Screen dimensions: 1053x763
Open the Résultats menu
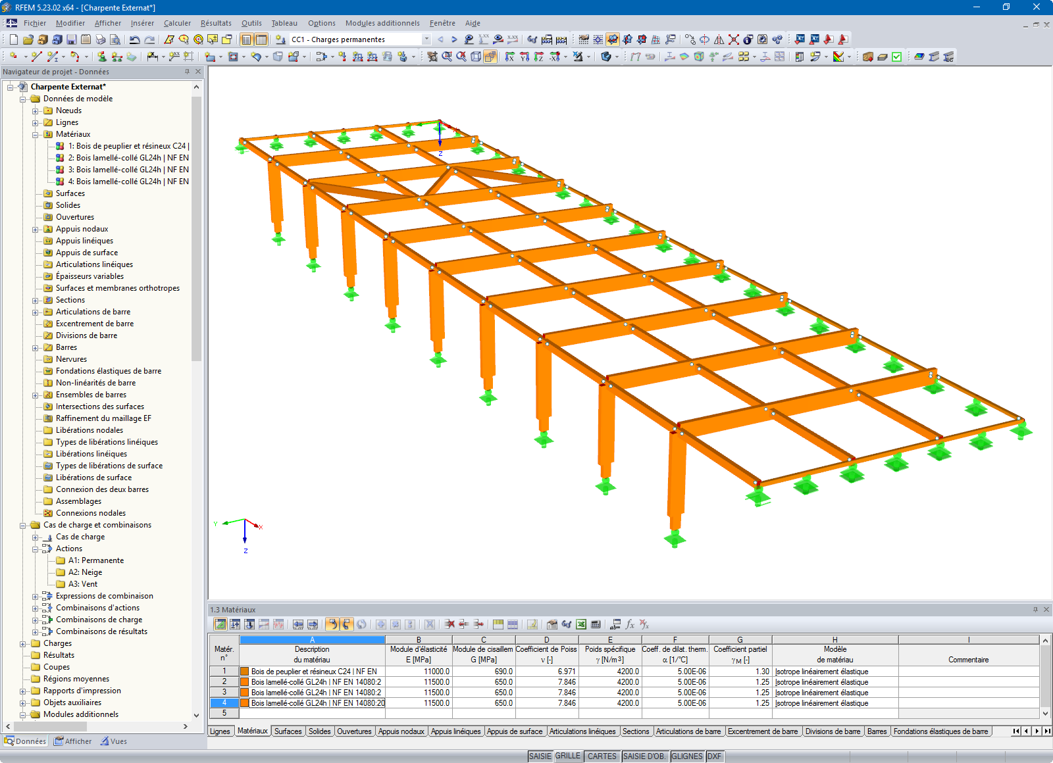[x=216, y=23]
